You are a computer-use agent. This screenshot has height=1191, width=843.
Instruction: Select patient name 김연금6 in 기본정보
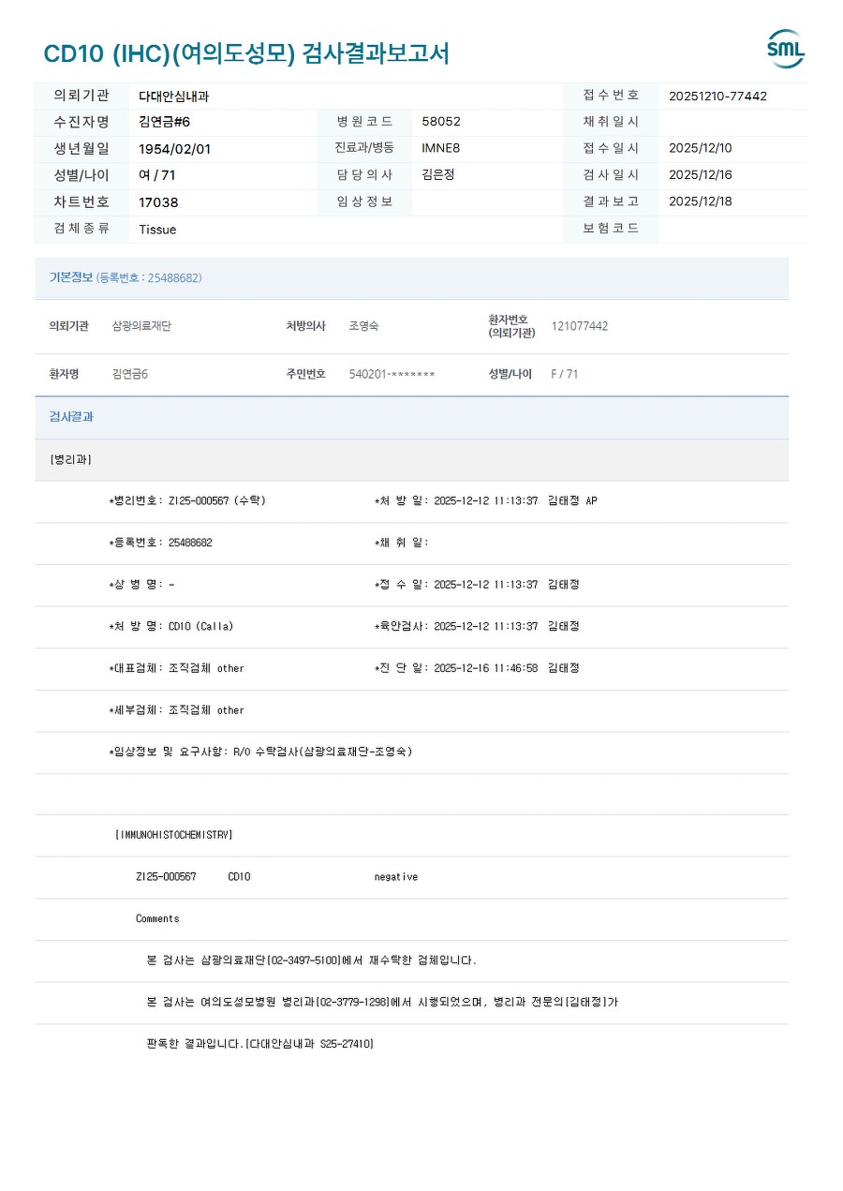130,374
